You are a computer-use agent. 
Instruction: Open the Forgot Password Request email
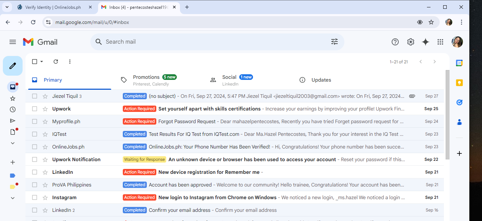point(235,121)
